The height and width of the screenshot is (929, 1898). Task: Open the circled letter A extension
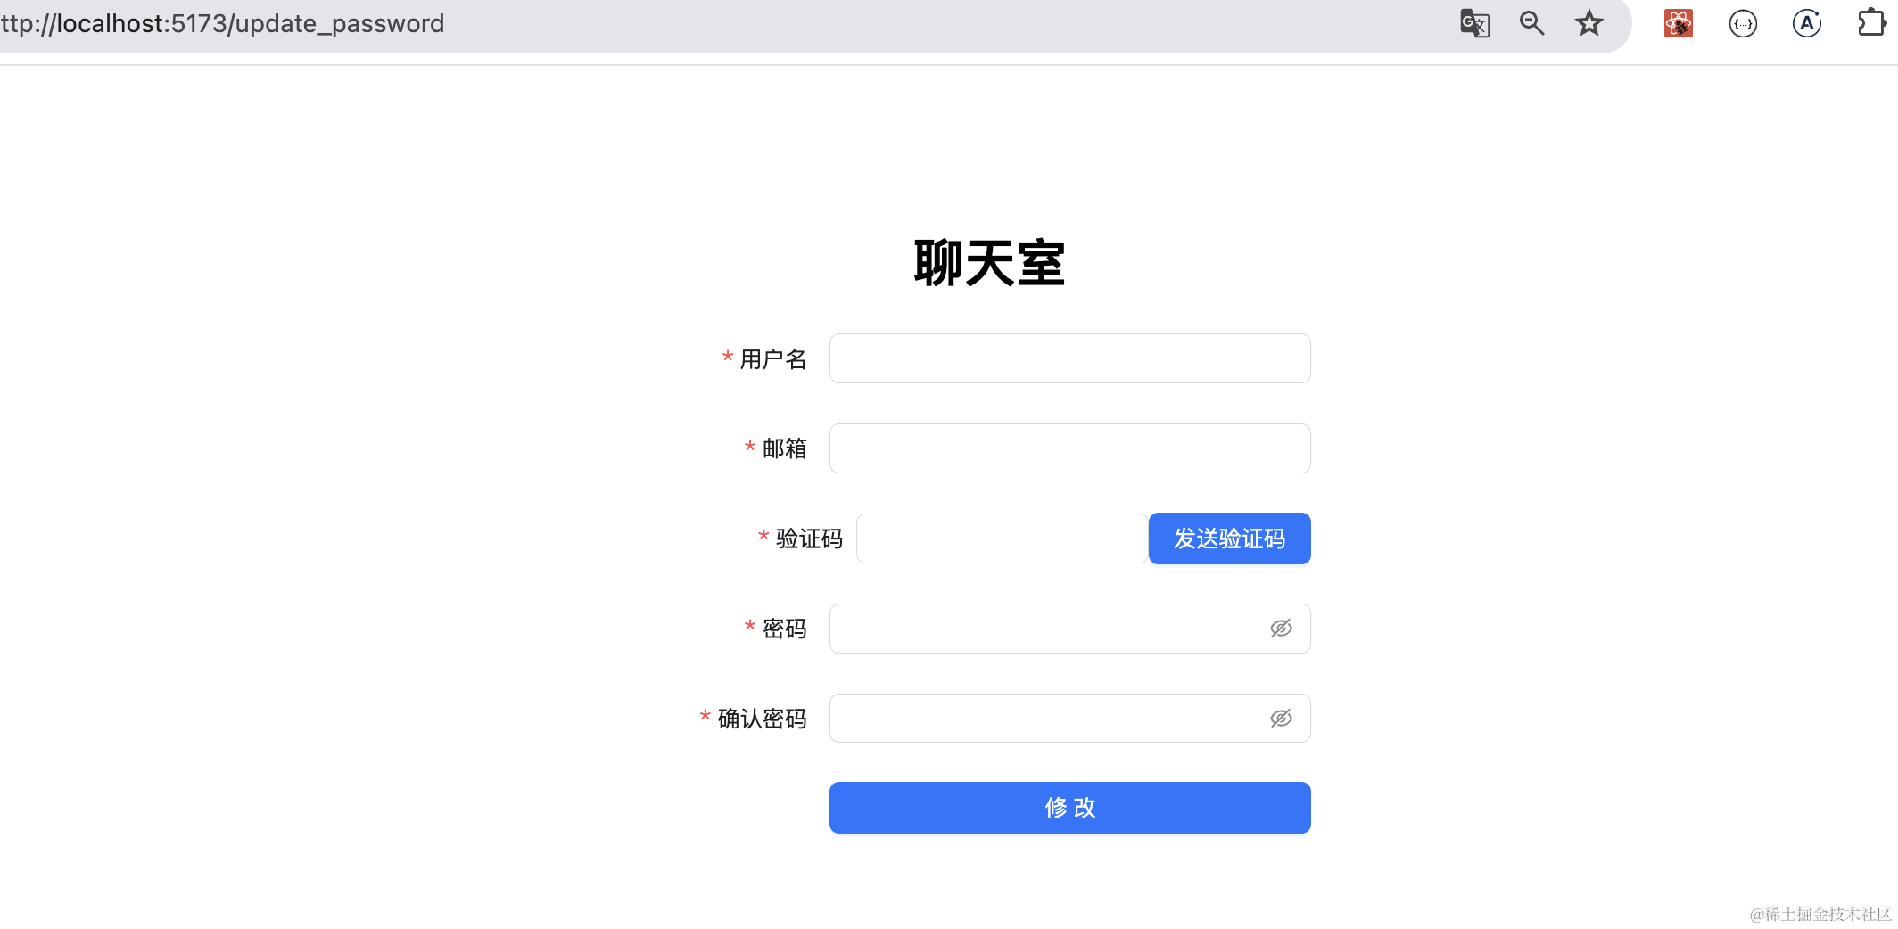(1806, 23)
